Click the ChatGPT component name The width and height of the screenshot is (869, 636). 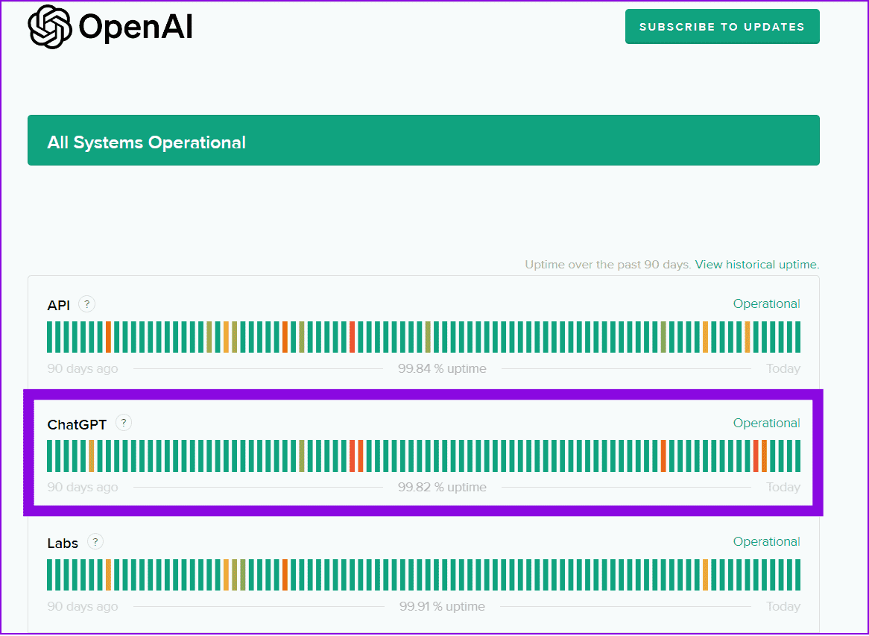click(x=77, y=425)
